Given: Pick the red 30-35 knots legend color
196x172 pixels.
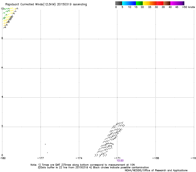Looking at the screenshot, I should tap(160, 3).
